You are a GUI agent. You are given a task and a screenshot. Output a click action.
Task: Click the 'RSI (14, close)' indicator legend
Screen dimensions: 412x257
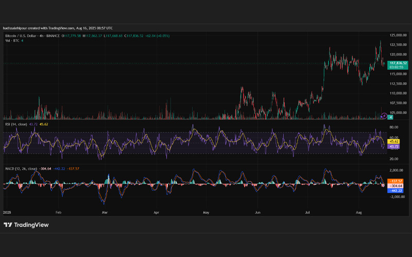coord(16,124)
